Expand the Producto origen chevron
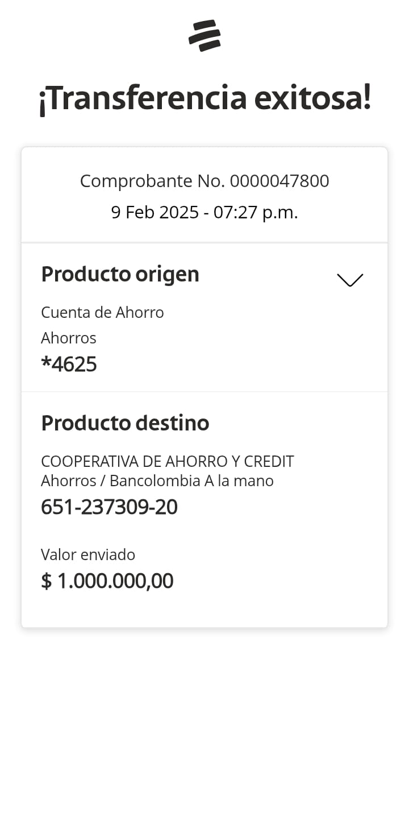409x820 pixels. (349, 280)
